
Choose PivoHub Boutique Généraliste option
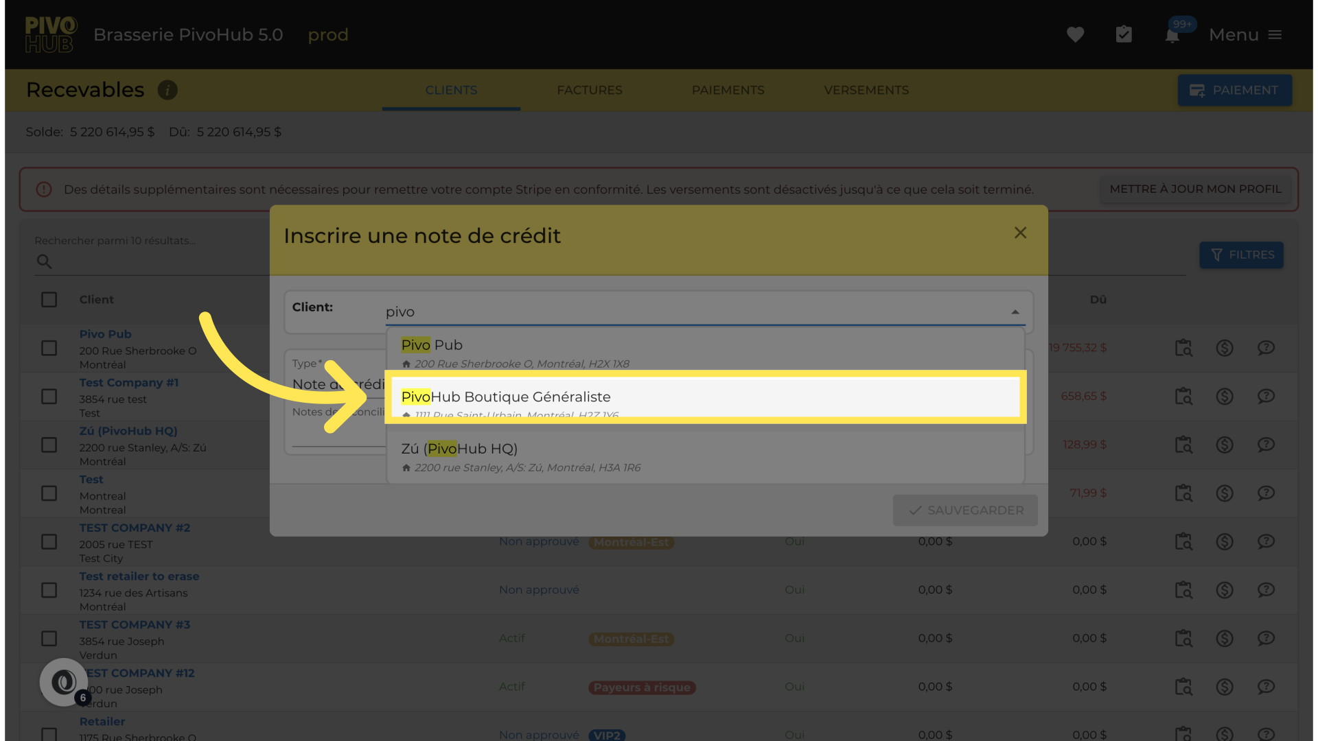[x=705, y=397]
